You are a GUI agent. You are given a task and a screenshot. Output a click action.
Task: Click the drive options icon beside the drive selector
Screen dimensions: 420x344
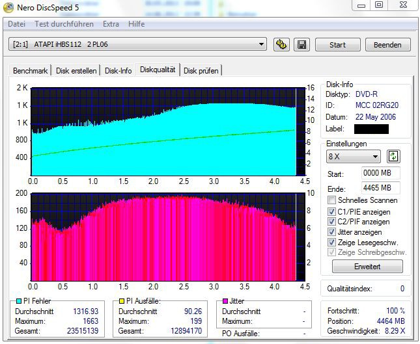pos(281,44)
